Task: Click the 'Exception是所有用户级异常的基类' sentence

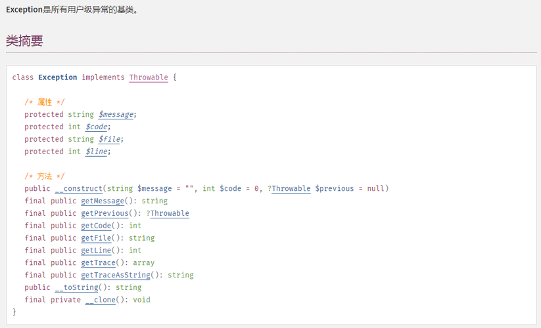Action: 72,10
